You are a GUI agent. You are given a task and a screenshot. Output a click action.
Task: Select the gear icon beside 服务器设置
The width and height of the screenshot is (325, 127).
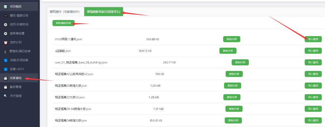[5, 33]
